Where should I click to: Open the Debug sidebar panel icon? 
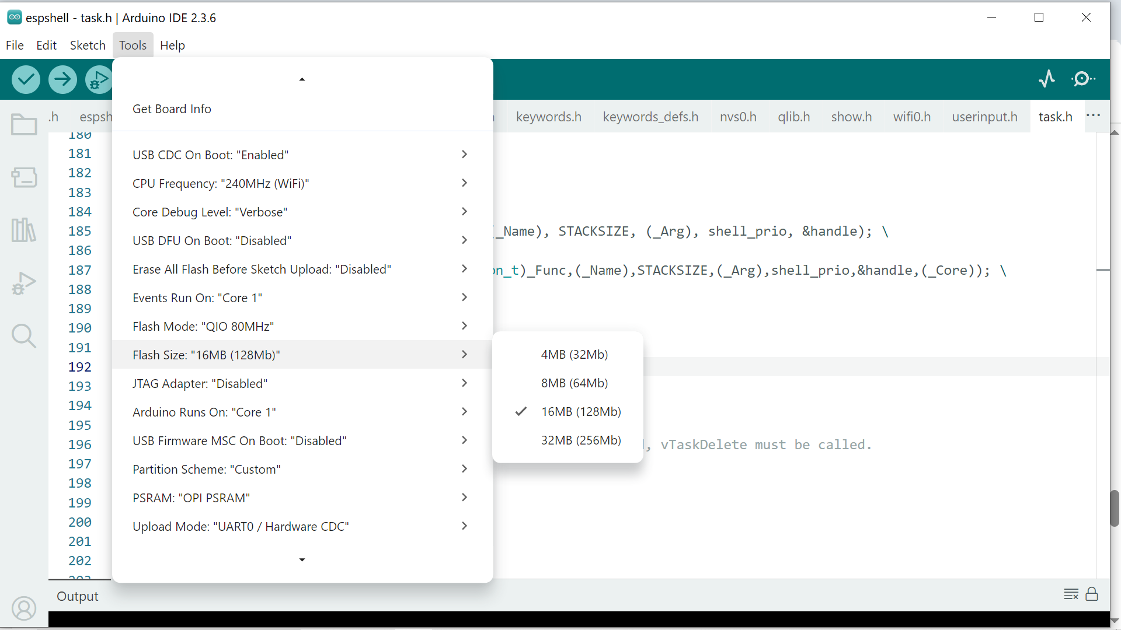coord(24,283)
